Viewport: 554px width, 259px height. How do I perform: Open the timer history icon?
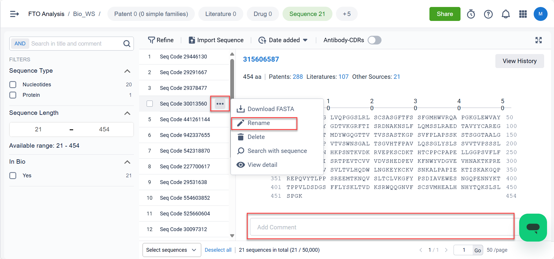471,14
